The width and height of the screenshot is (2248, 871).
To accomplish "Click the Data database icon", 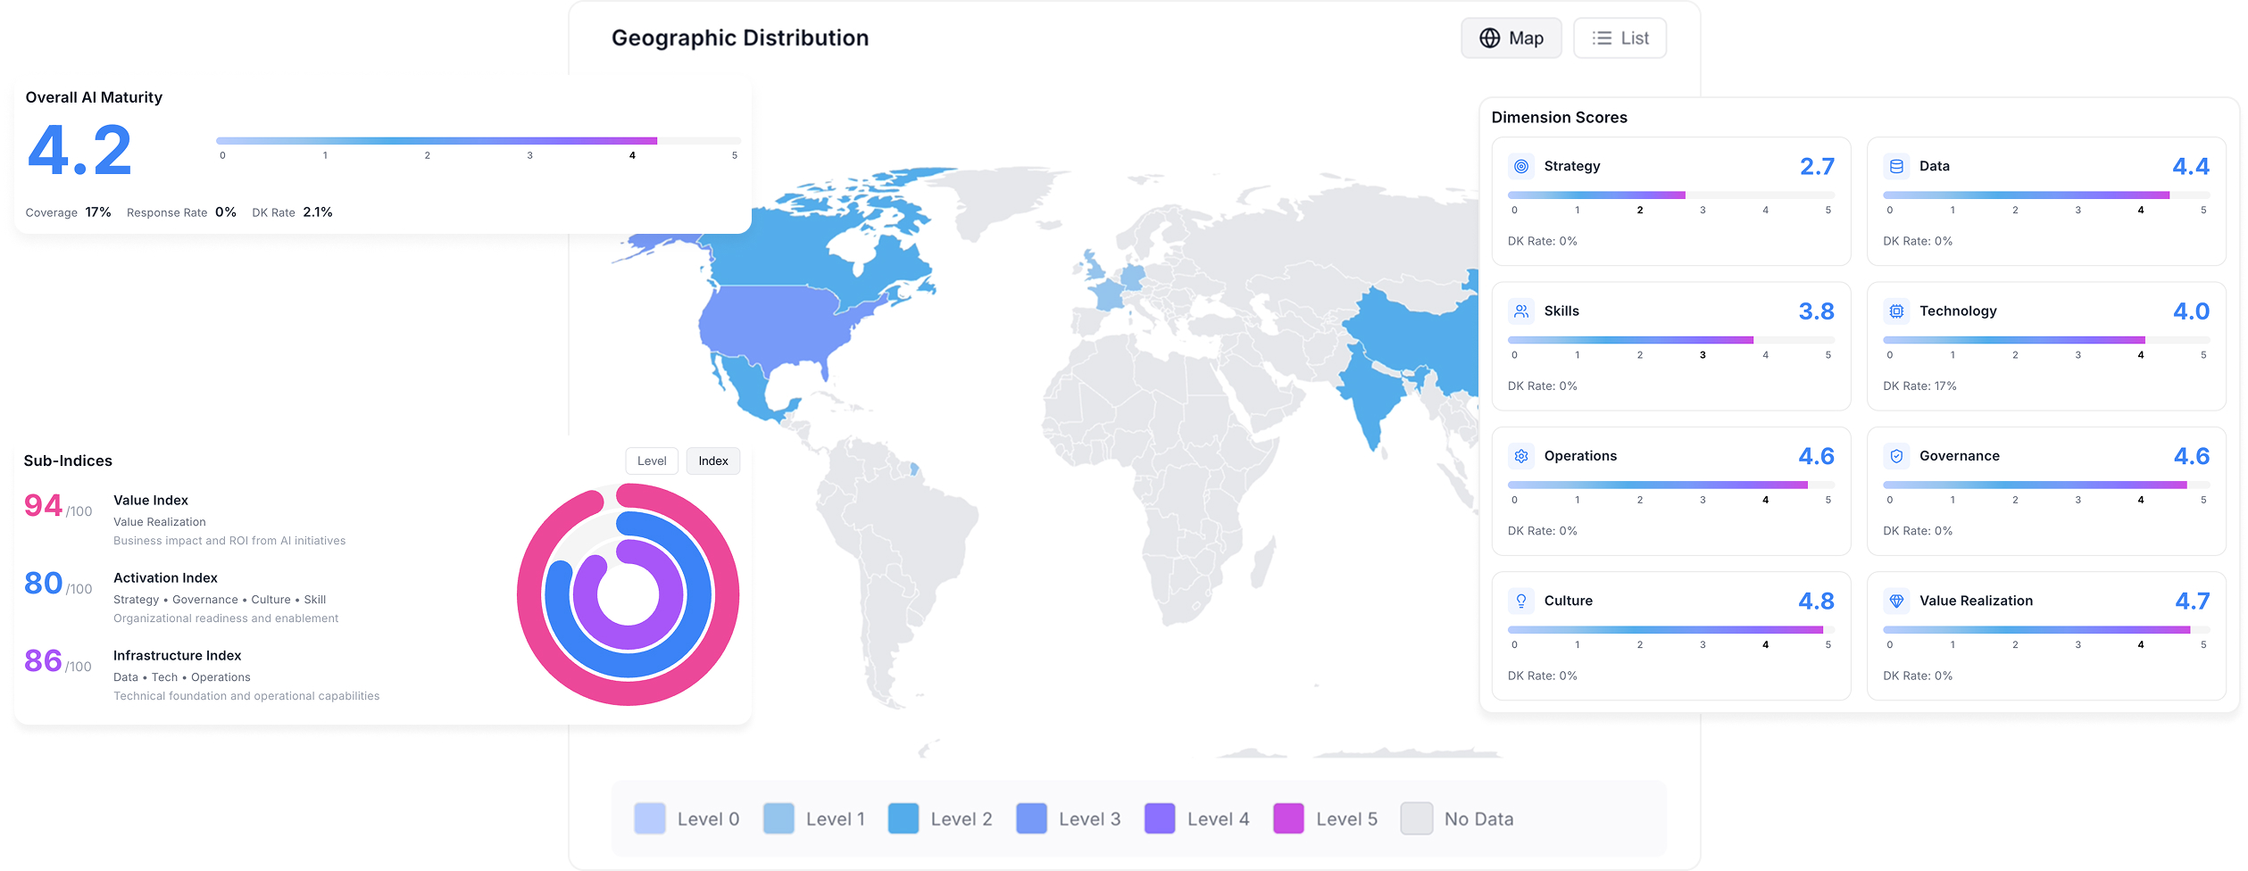I will tap(1896, 166).
